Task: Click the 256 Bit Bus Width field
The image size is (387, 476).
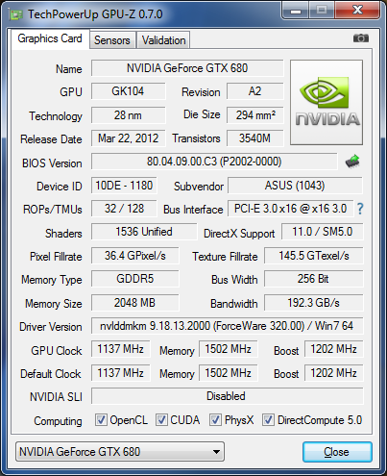Action: (x=314, y=279)
